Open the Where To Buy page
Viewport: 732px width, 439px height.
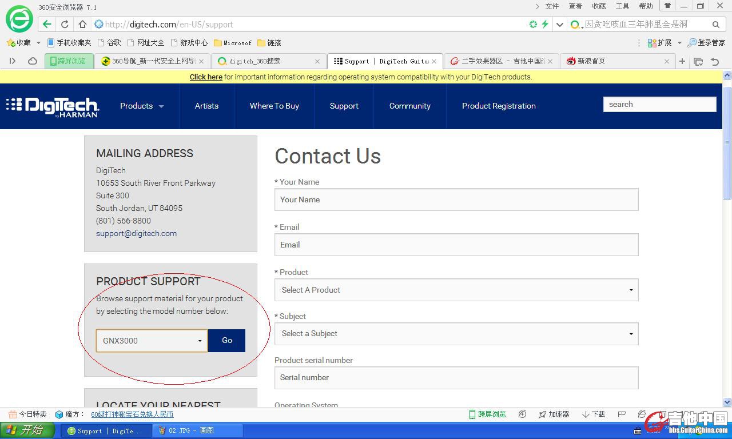point(274,106)
